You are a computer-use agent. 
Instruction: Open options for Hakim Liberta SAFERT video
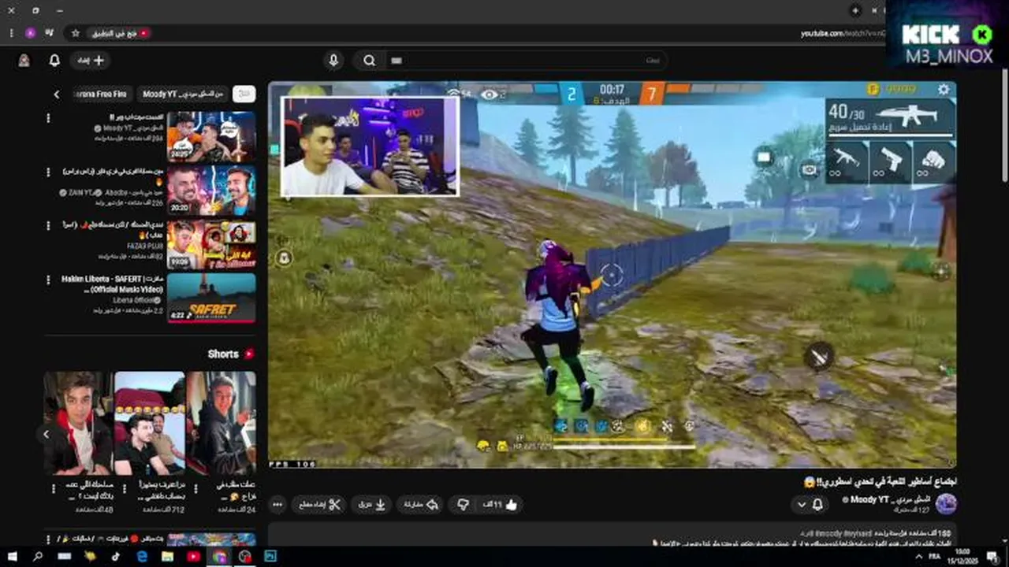tap(48, 280)
